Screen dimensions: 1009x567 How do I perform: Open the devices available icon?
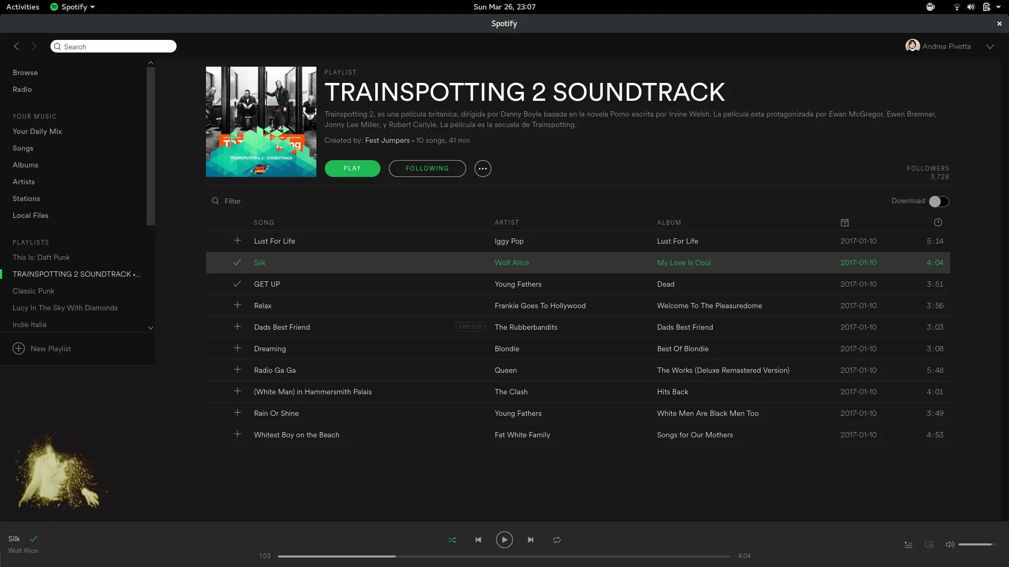click(x=929, y=544)
